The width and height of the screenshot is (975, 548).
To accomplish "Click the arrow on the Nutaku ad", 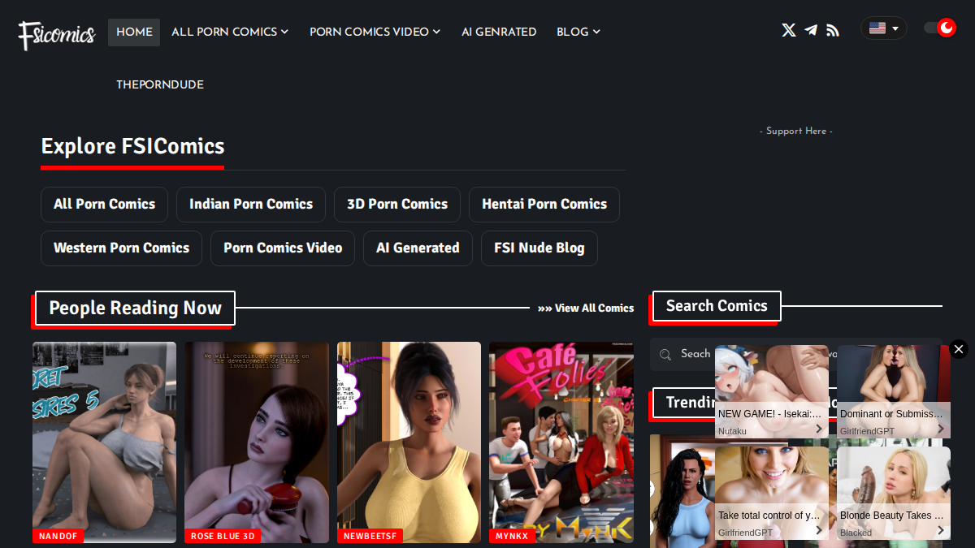I will (819, 429).
